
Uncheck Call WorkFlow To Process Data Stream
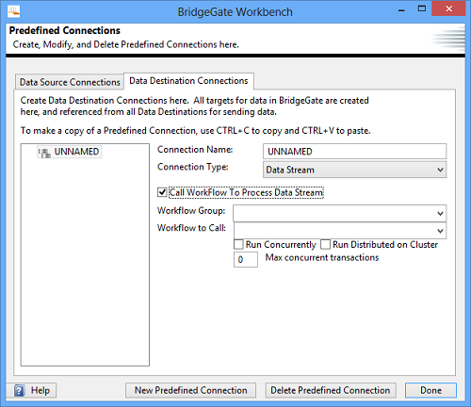tap(162, 192)
